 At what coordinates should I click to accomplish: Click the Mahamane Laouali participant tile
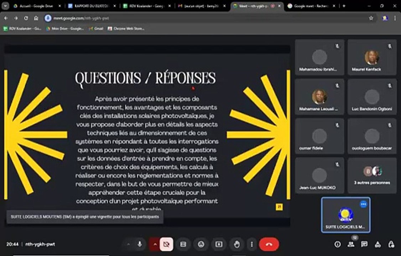click(319, 97)
